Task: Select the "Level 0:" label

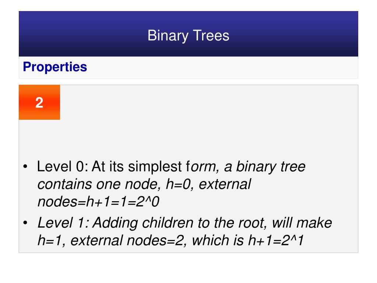Action: (63, 166)
